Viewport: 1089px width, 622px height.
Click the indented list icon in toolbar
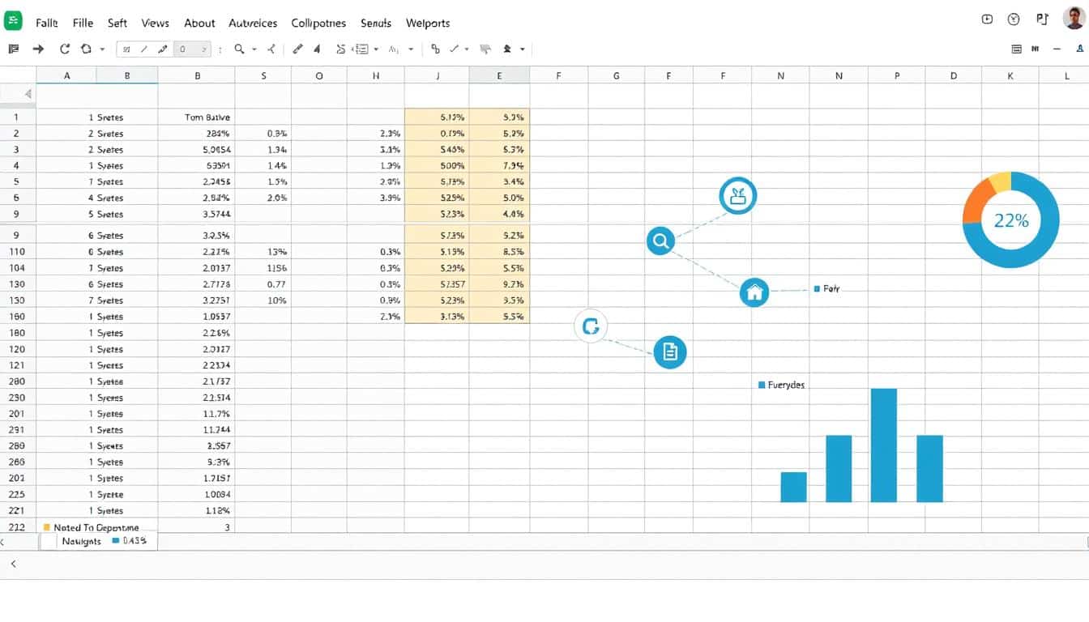pos(362,49)
